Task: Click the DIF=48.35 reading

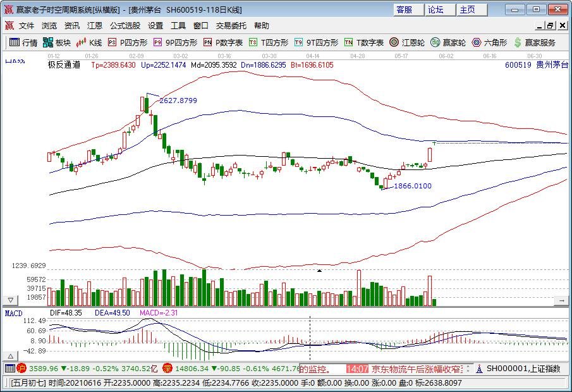Action: [66, 313]
